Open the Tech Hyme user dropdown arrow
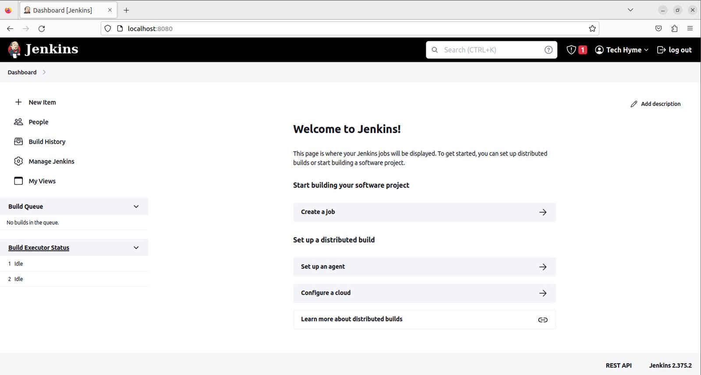This screenshot has height=375, width=701. click(646, 50)
